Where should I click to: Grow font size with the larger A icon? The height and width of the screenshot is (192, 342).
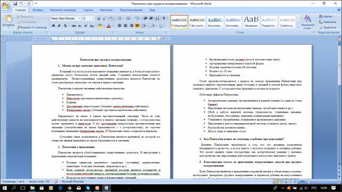coord(99,19)
